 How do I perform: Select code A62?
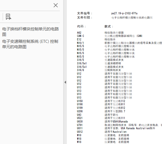pos(79,33)
